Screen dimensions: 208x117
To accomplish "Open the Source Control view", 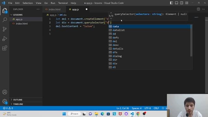I will [x=5, y=29].
